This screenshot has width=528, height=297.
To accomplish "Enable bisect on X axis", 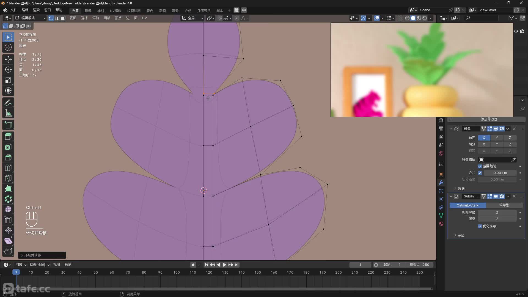I will click(484, 144).
